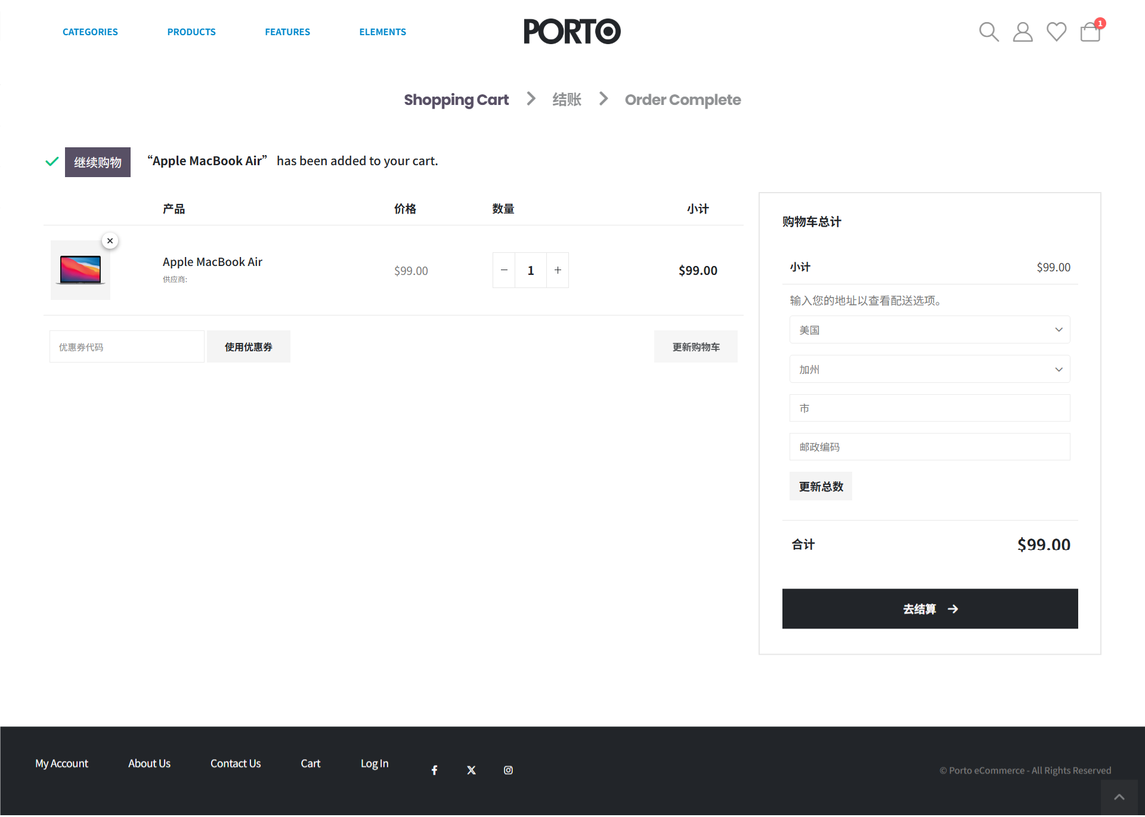The height and width of the screenshot is (817, 1145).
Task: Click the user account icon
Action: point(1022,32)
